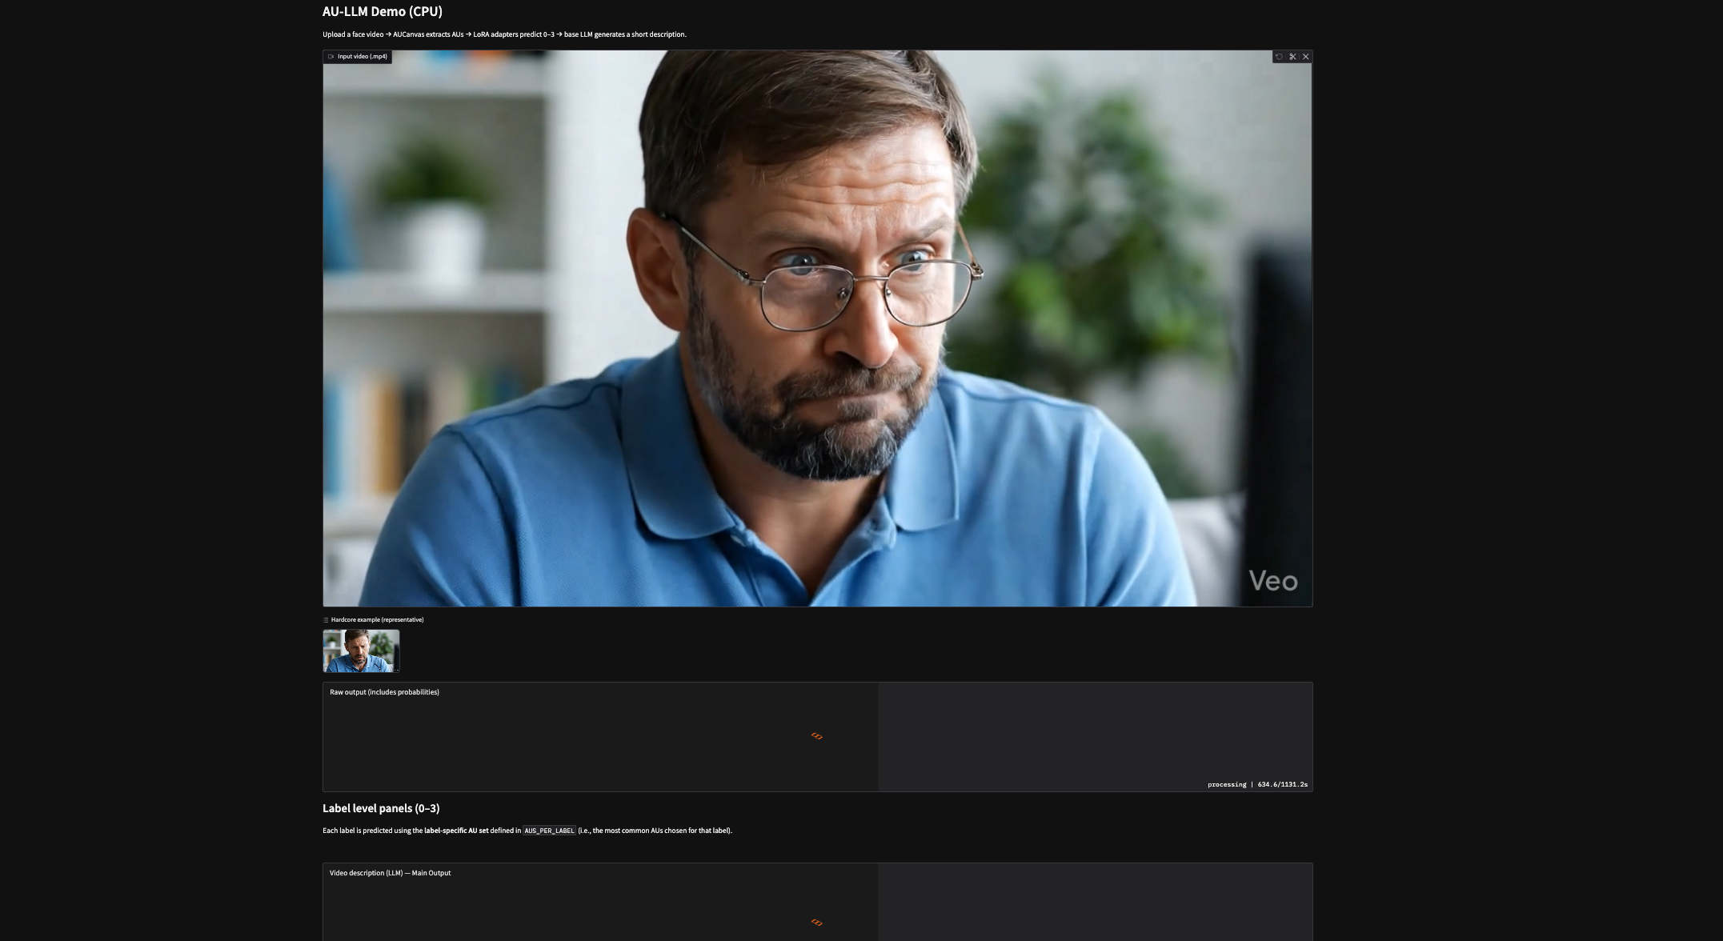1723x941 pixels.
Task: Open the scissors trim video tool
Action: point(1292,57)
